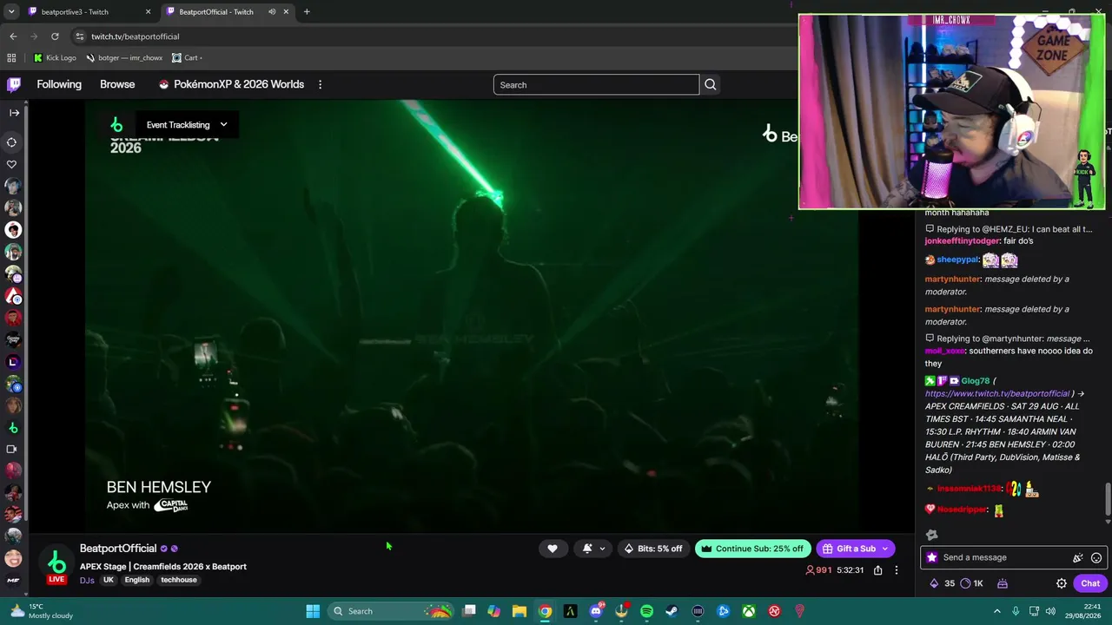Expand the Gift a Sub chevron
The width and height of the screenshot is (1112, 625).
(x=885, y=549)
